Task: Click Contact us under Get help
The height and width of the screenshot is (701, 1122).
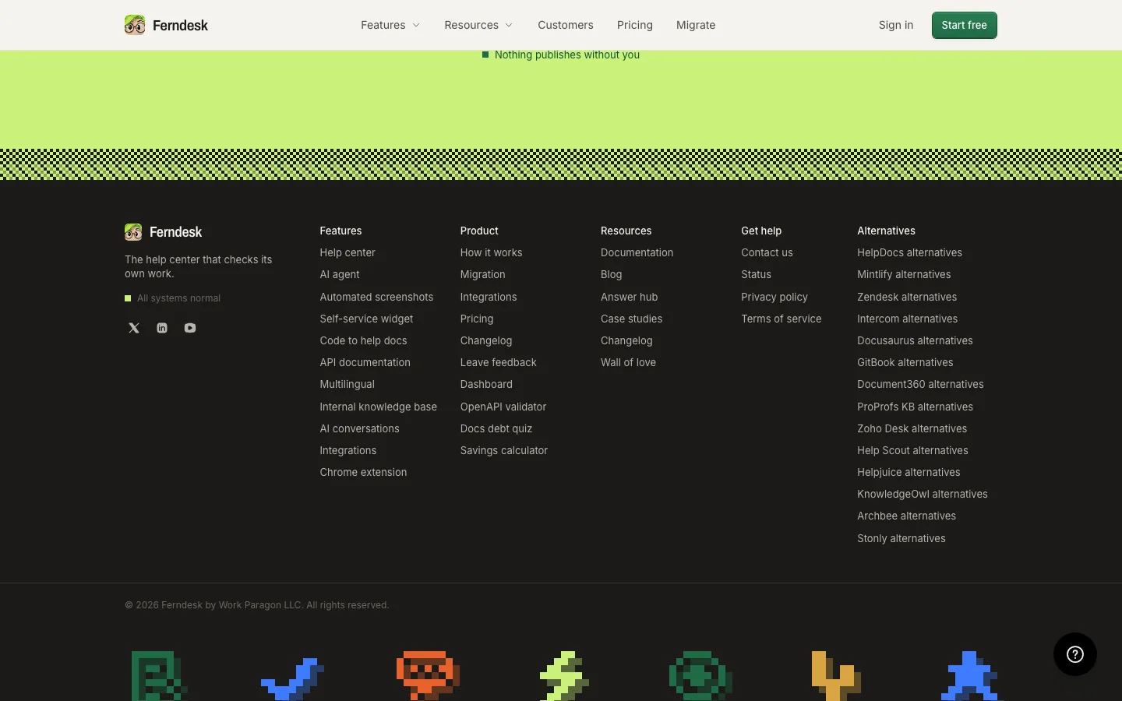Action: [x=767, y=253]
